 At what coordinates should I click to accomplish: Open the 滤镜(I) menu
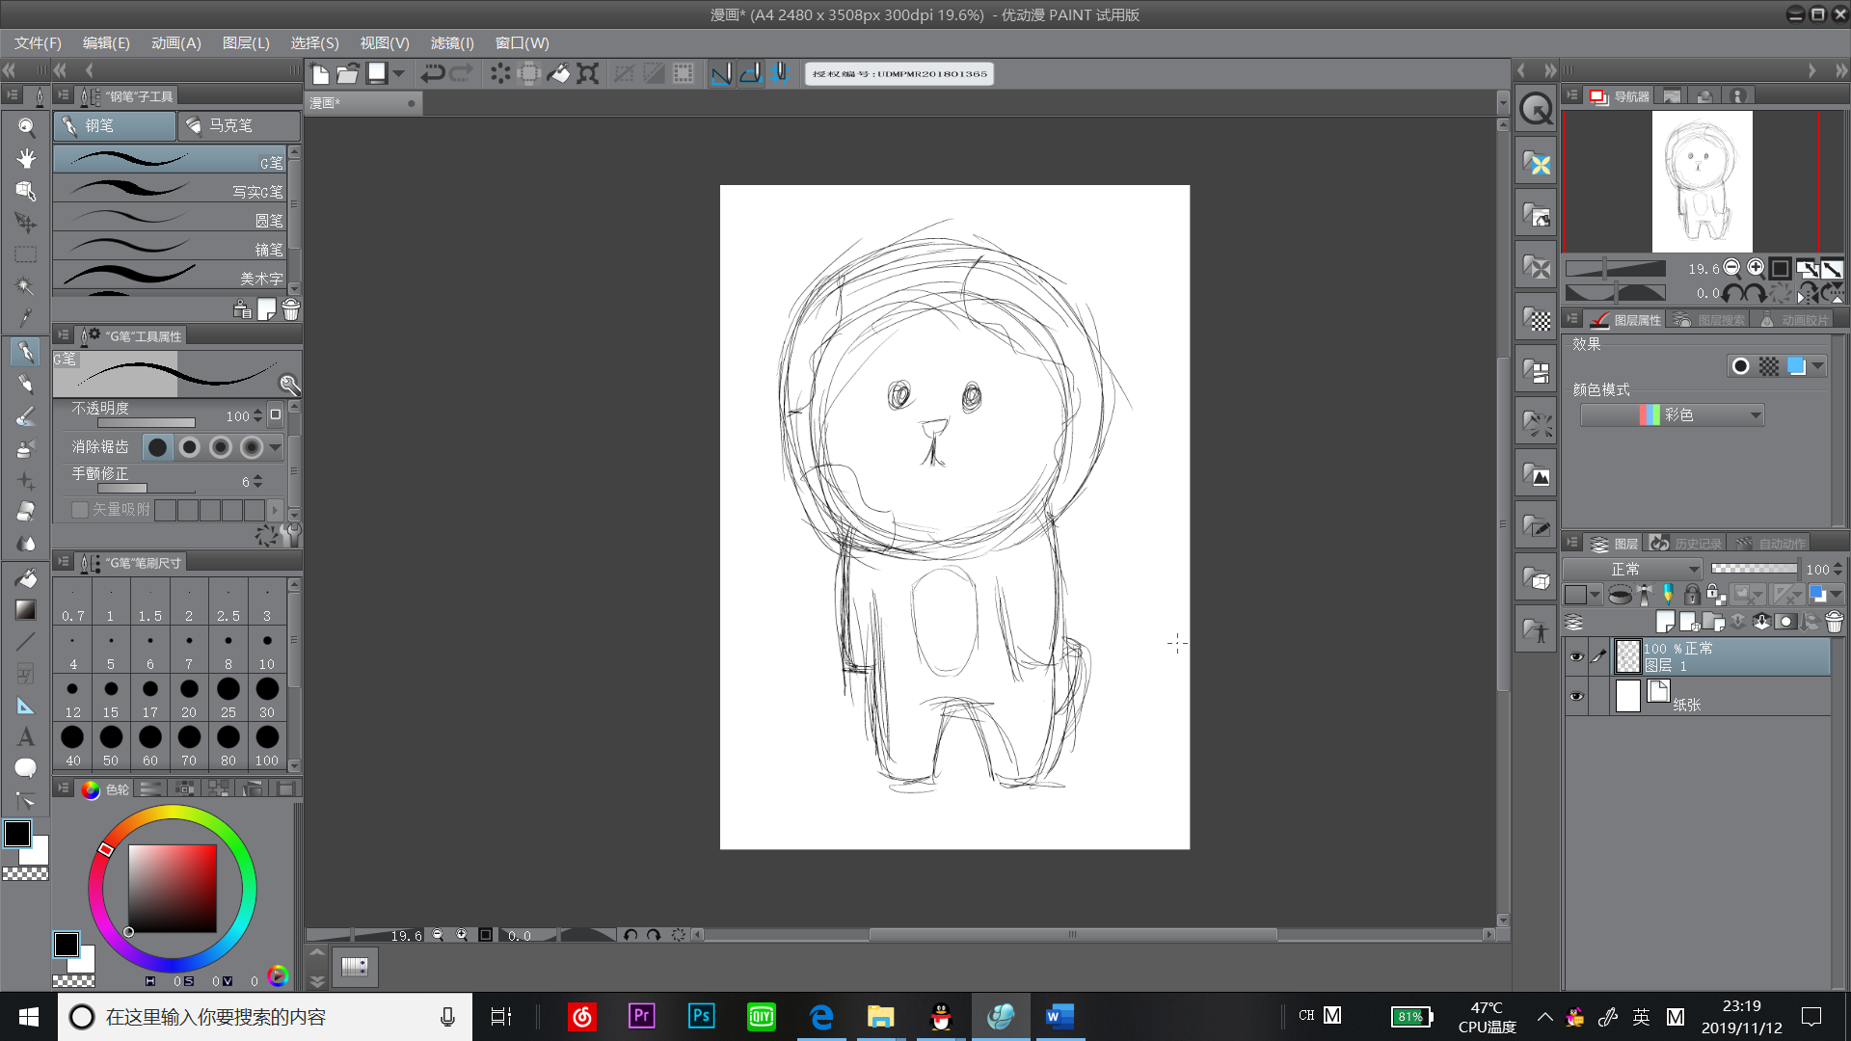[x=451, y=43]
